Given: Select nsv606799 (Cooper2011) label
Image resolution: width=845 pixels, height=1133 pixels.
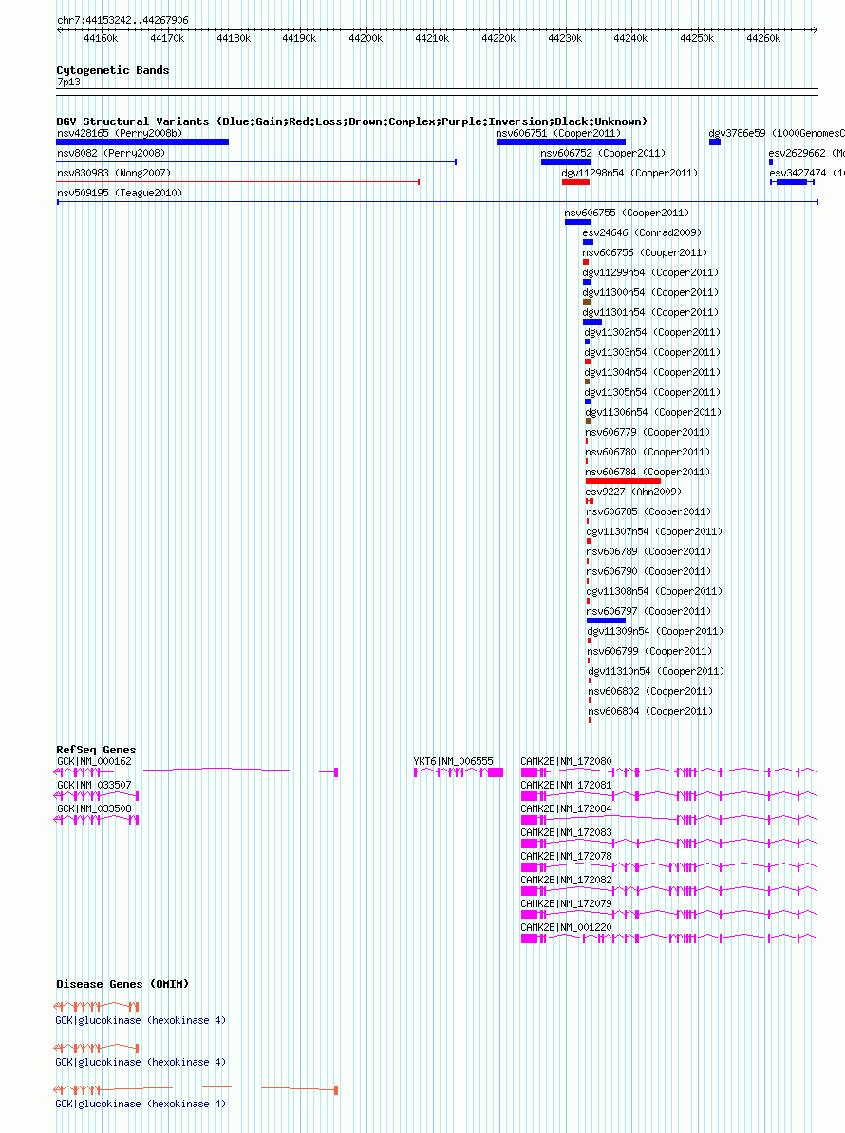Looking at the screenshot, I should tap(649, 652).
